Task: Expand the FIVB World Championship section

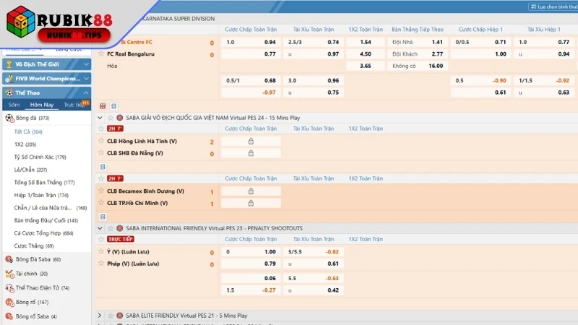Action: click(x=87, y=79)
